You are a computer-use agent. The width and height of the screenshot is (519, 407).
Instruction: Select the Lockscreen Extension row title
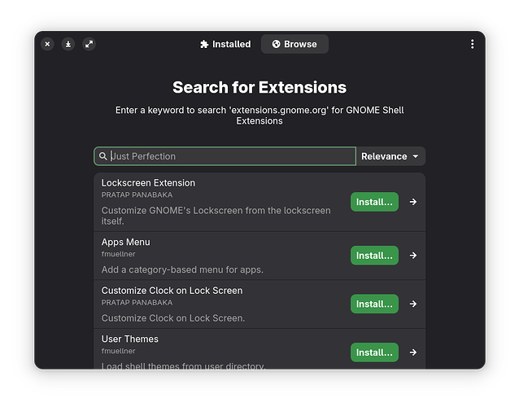148,183
